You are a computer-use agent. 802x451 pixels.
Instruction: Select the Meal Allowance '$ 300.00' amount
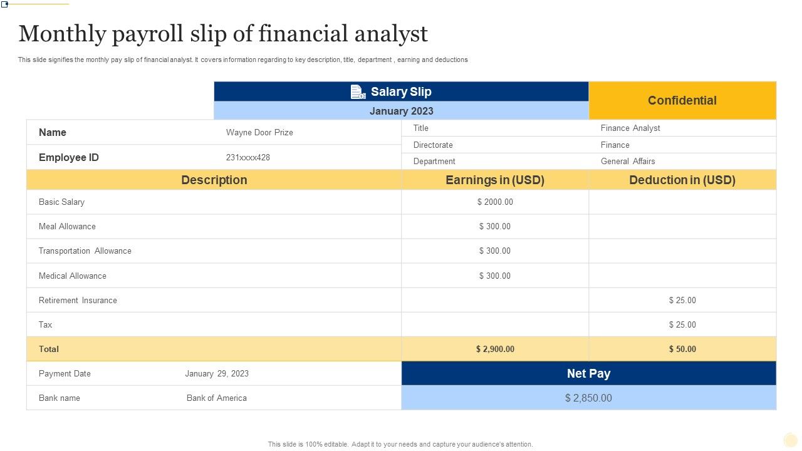coord(495,226)
